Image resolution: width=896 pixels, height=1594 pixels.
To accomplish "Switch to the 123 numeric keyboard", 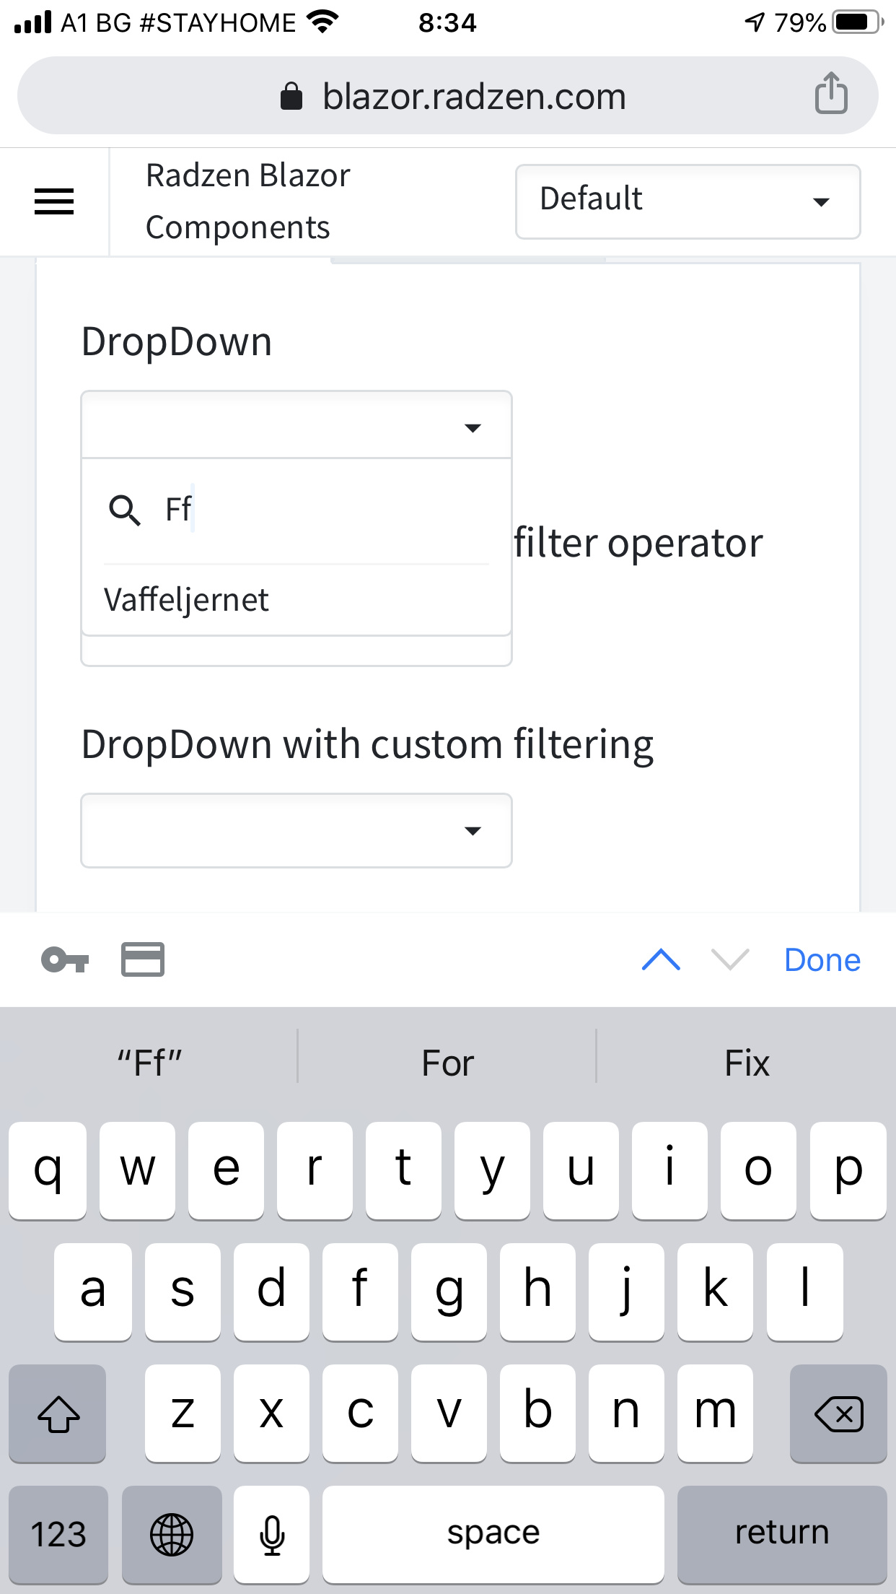I will 58,1534.
